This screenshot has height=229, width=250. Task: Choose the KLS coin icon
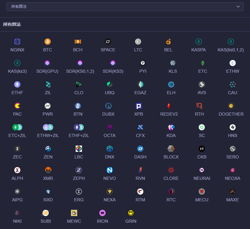click(x=173, y=63)
